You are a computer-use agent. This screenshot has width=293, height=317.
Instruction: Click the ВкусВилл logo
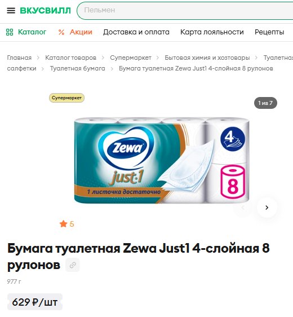point(46,11)
